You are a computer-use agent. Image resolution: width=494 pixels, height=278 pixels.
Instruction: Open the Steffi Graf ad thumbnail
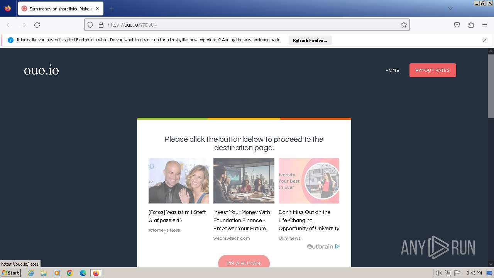(179, 181)
